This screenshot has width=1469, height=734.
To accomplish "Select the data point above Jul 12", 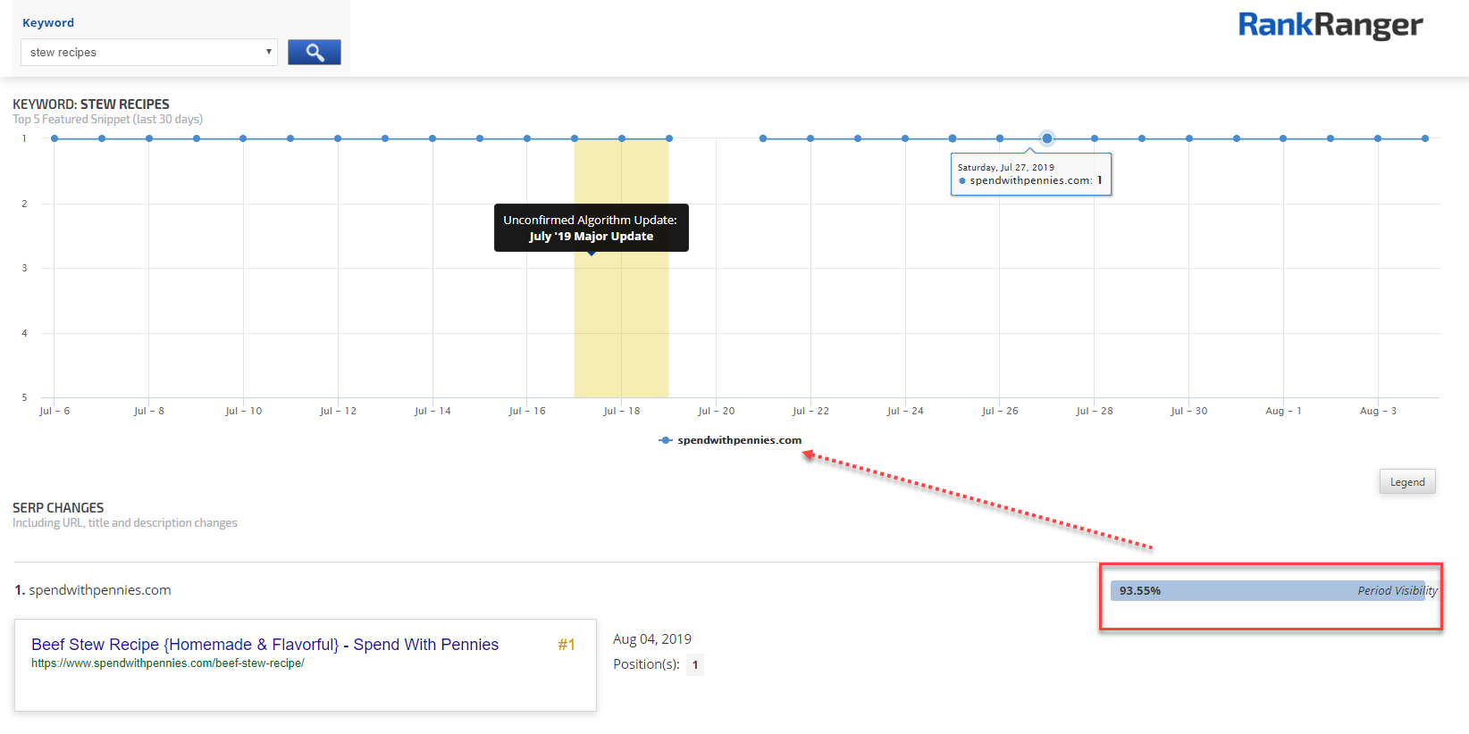I will point(338,138).
